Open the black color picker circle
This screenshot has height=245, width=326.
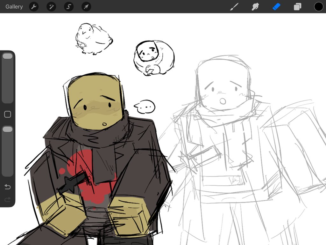(318, 7)
